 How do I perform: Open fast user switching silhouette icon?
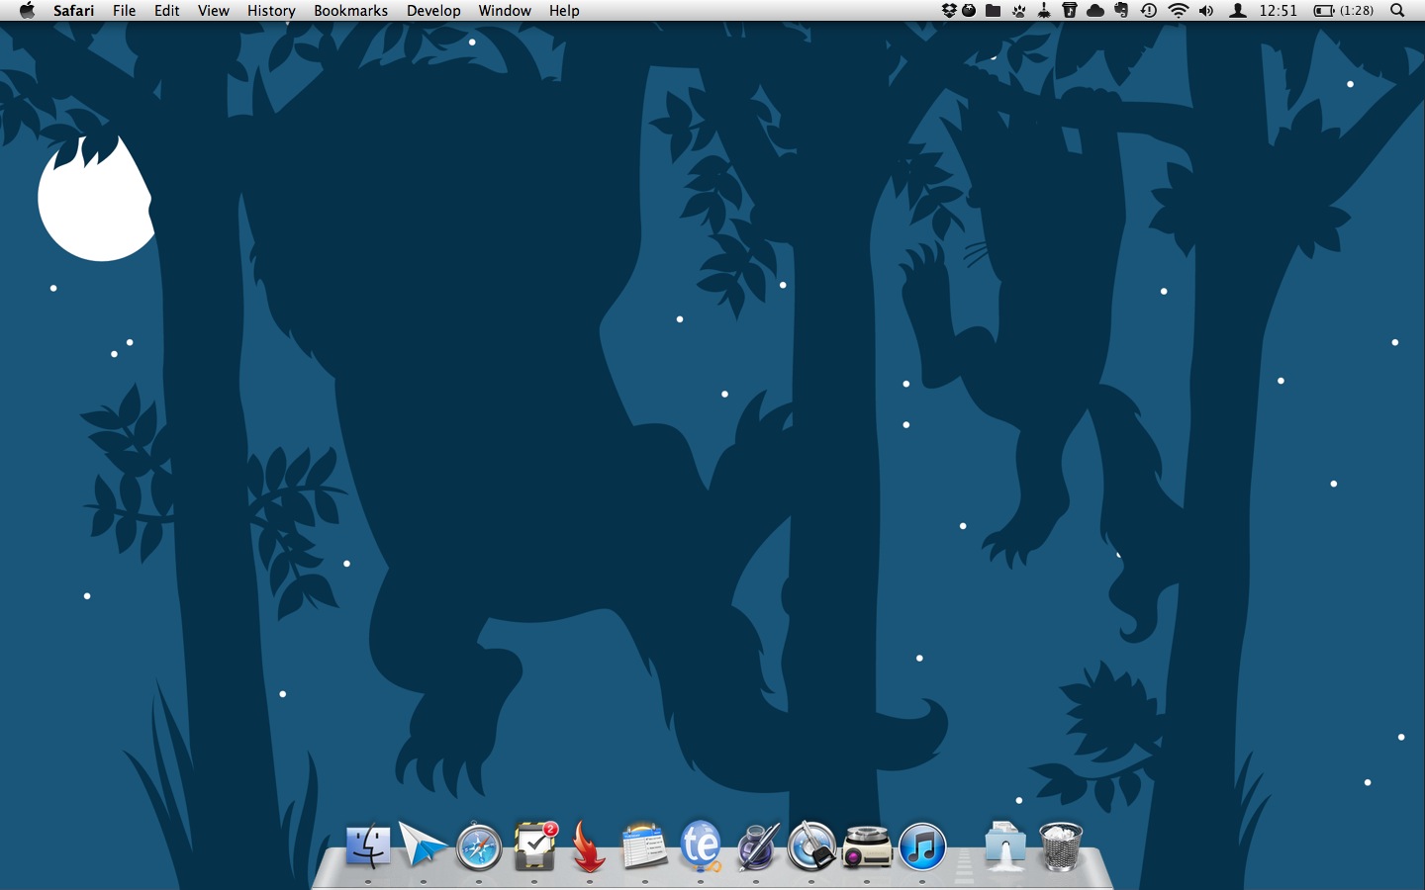point(1238,11)
